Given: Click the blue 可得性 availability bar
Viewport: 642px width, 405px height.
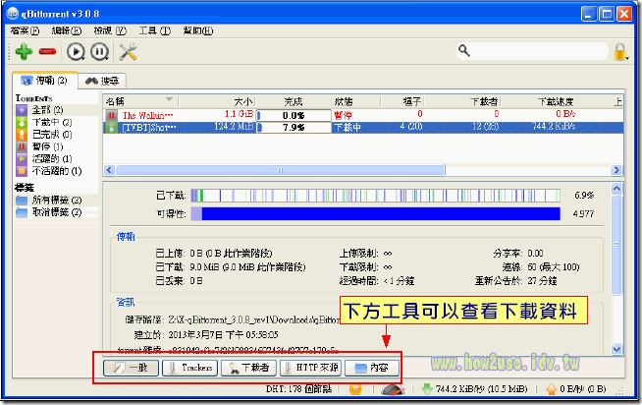Looking at the screenshot, I should click(x=375, y=213).
